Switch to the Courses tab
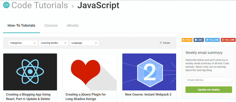Viewport: 236px width, 102px height. coord(51,25)
